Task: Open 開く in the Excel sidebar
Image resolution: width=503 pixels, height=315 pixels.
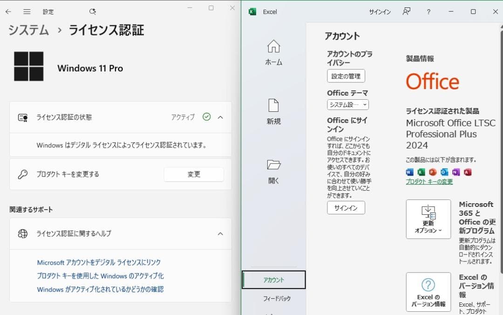Action: click(x=273, y=169)
